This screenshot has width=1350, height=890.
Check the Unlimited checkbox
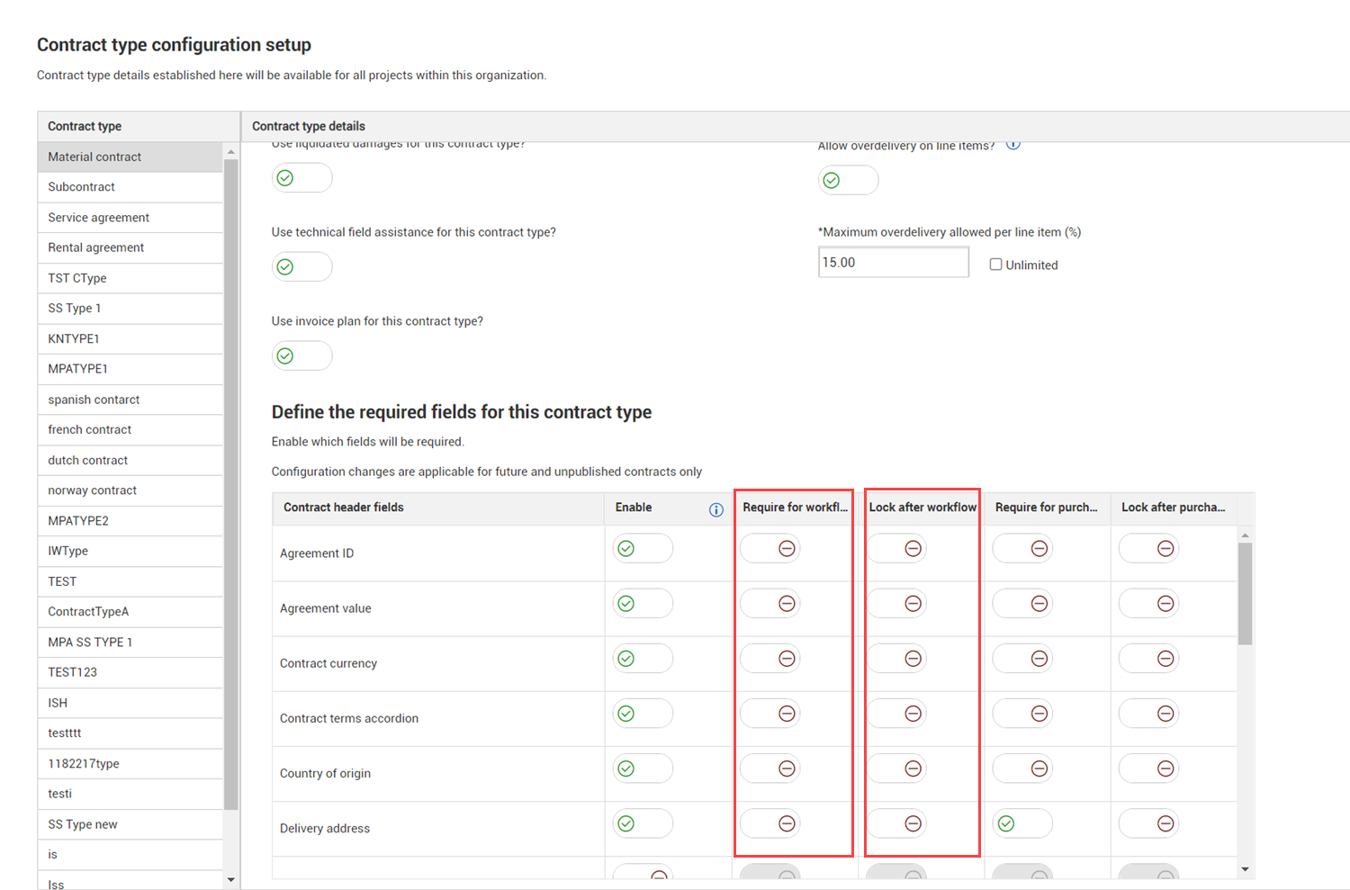coord(995,265)
